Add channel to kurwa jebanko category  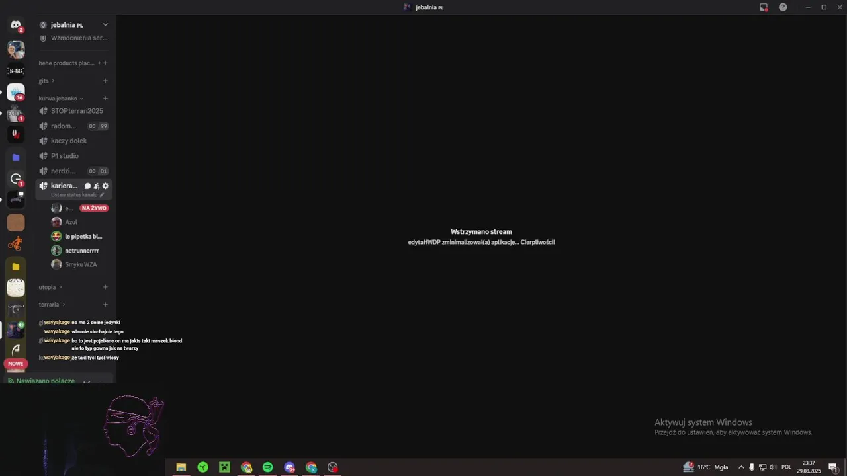[105, 99]
